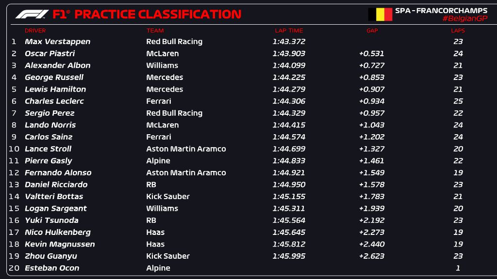This screenshot has width=497, height=279.
Task: Open the #BelgianGP hashtag
Action: tap(464, 18)
